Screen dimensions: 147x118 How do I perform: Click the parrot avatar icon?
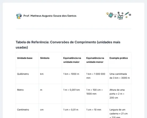pos(19,16)
